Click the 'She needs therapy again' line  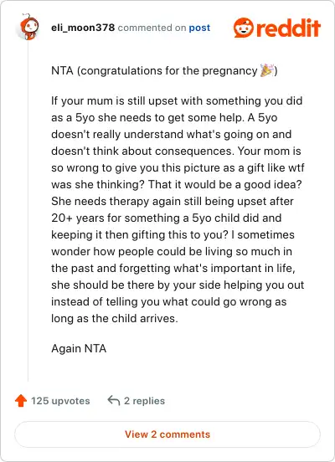click(x=173, y=201)
